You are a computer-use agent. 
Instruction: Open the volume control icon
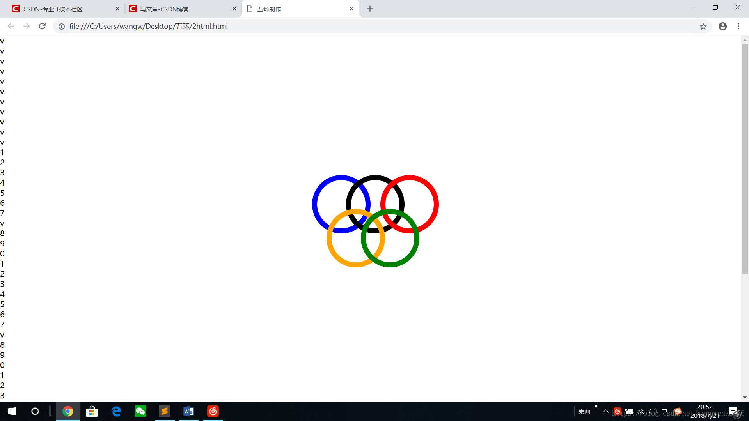(x=653, y=411)
